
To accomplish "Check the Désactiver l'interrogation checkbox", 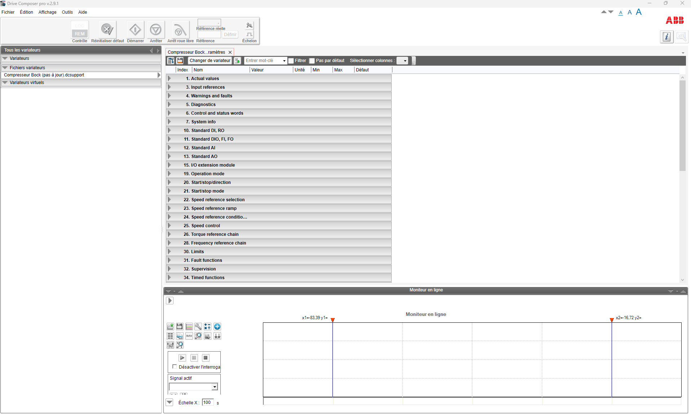I will [x=175, y=367].
